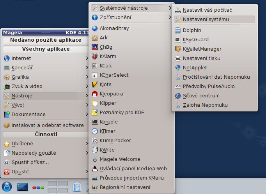
Task: Click the Akonaditray icon
Action: [x=95, y=28]
